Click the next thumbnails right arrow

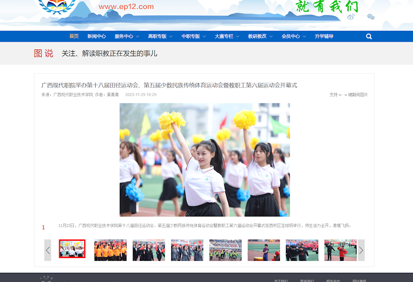click(x=361, y=250)
